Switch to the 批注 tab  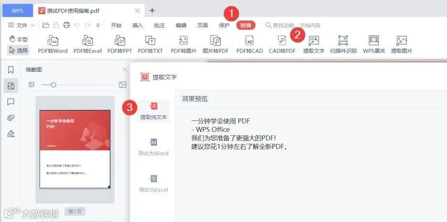coord(159,25)
